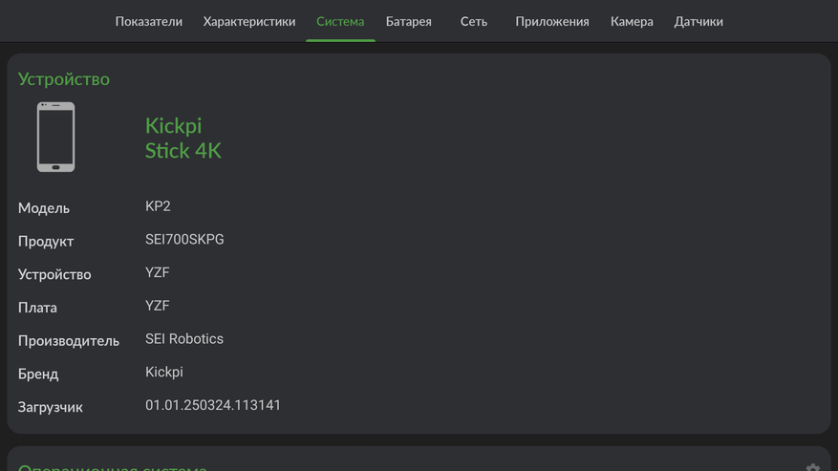Select the bootloader version 01.01.250324.113141
This screenshot has width=838, height=471.
coord(213,405)
